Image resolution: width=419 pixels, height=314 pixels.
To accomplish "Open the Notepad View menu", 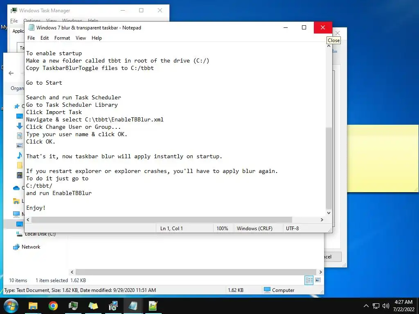I will point(81,38).
